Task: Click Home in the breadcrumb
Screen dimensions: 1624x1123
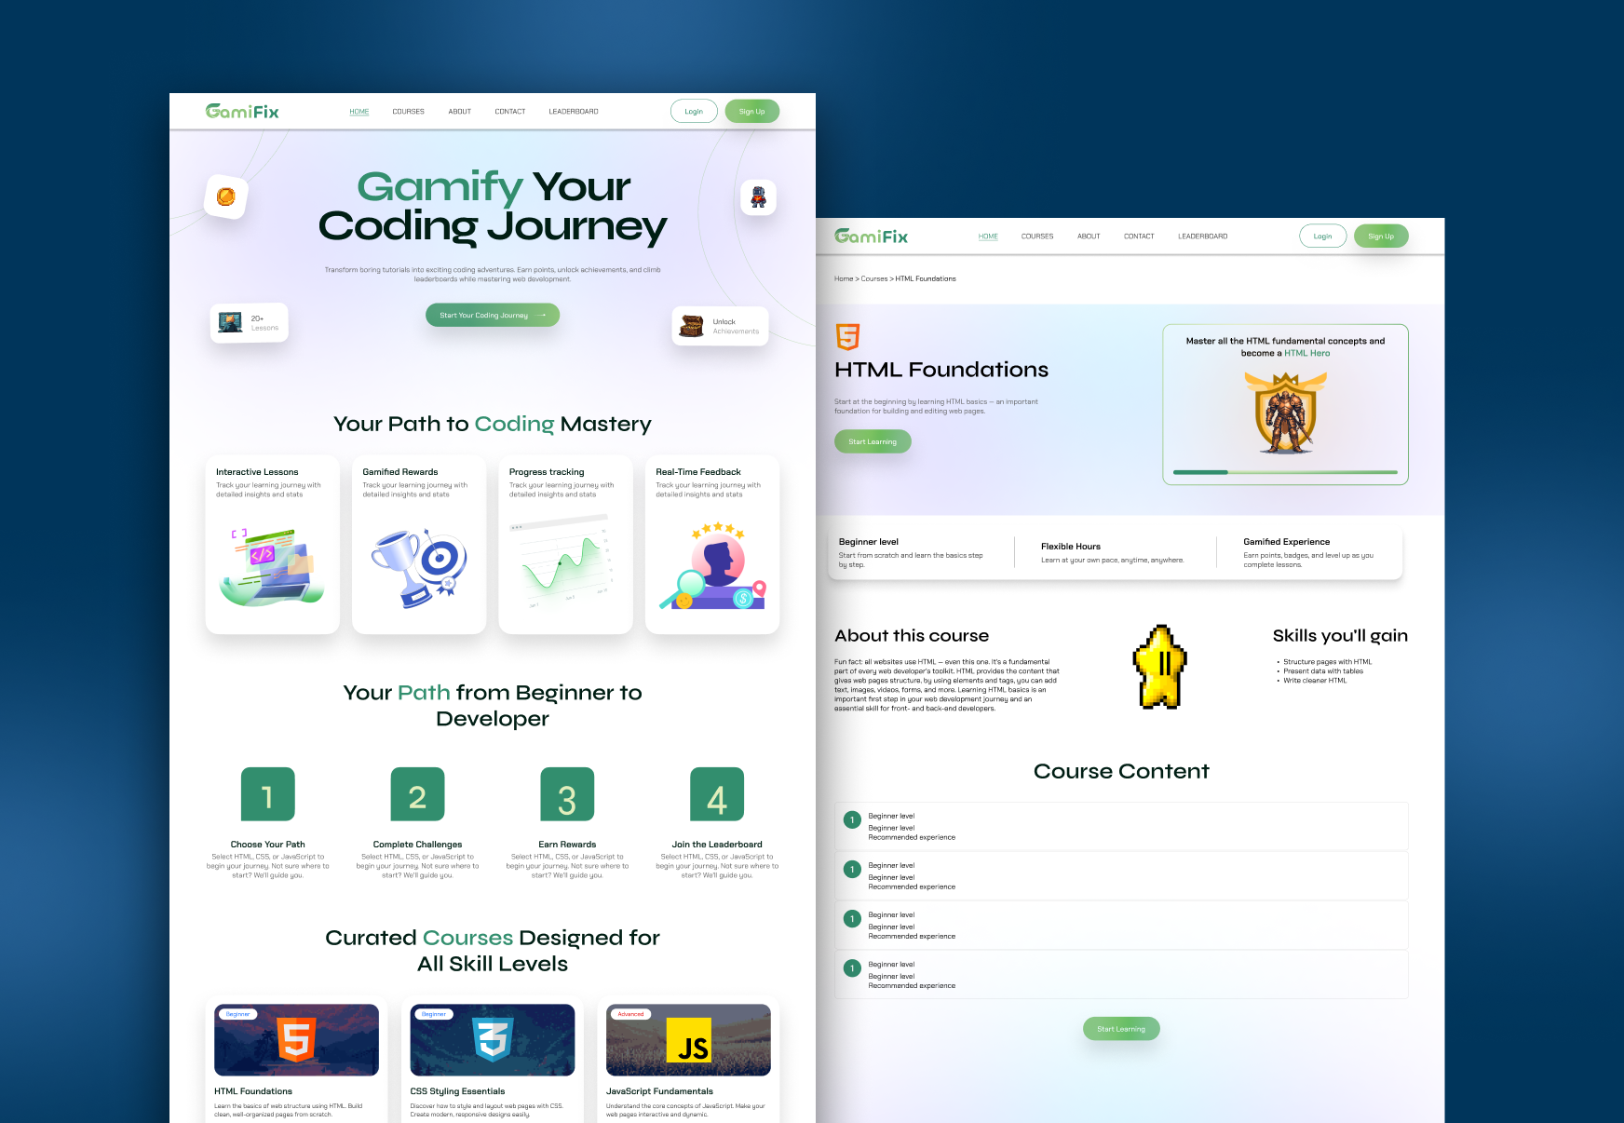Action: 844,278
